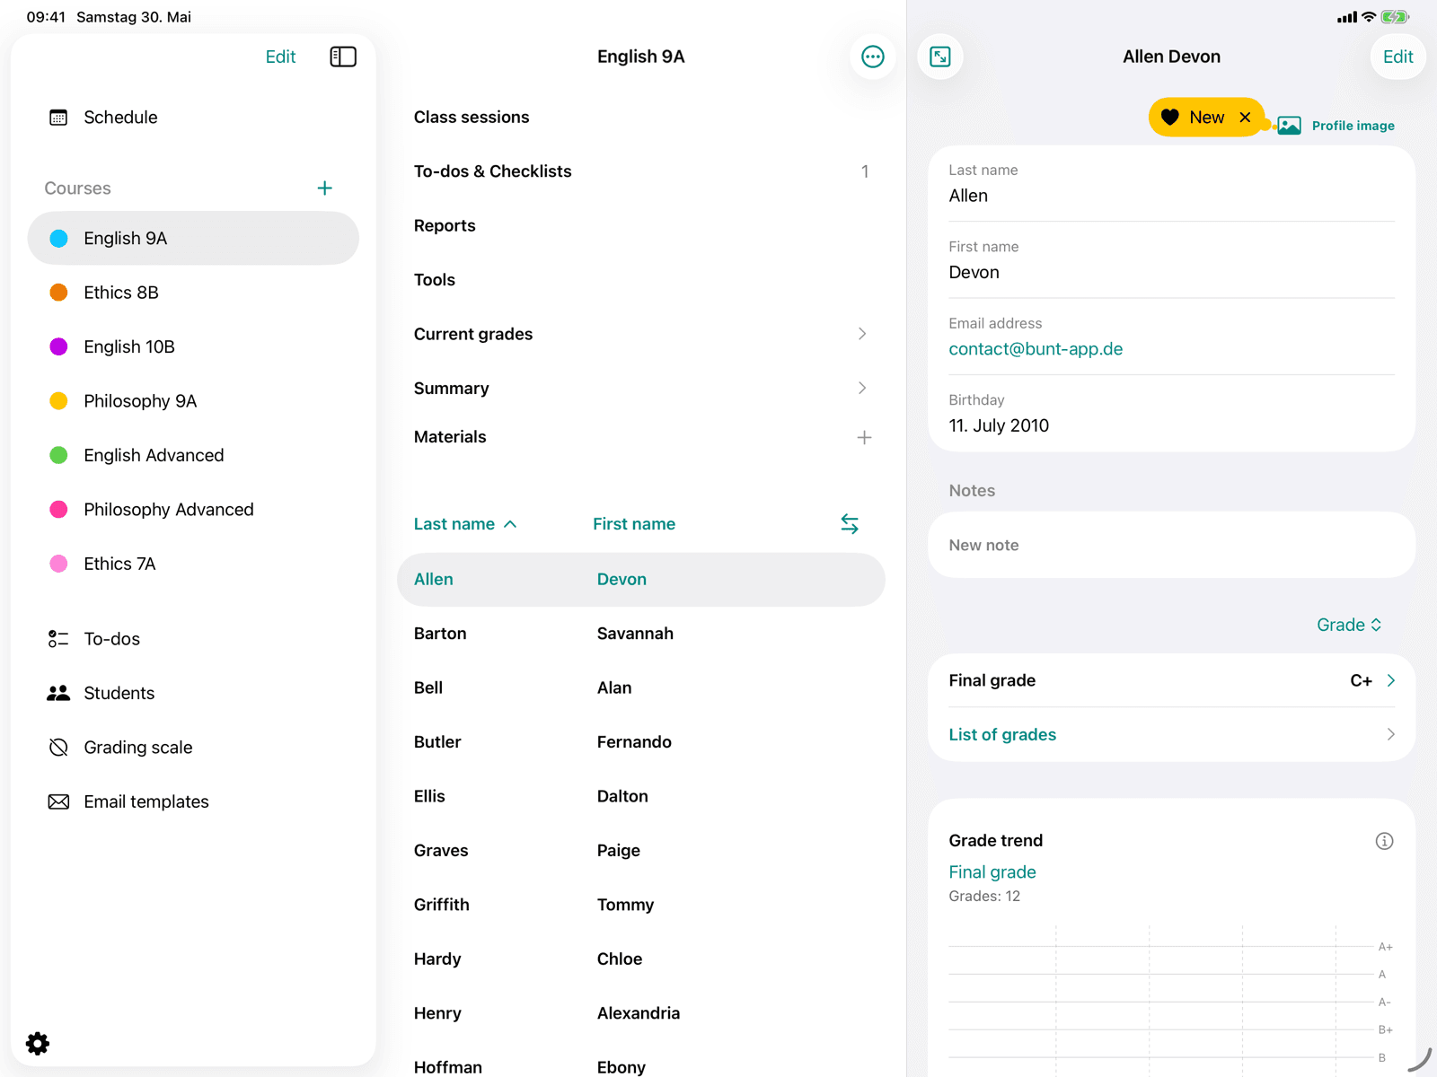Screen dimensions: 1437x1077
Task: Click the First name Devon field
Action: coord(1171,260)
